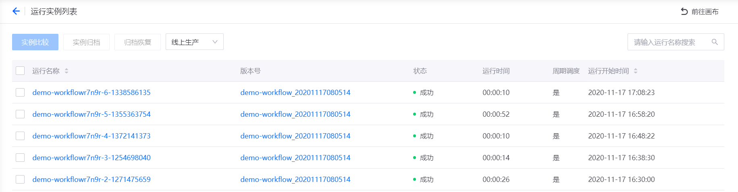Select checkbox for demo-workflowr7n9r-2-1271475659

click(x=20, y=180)
